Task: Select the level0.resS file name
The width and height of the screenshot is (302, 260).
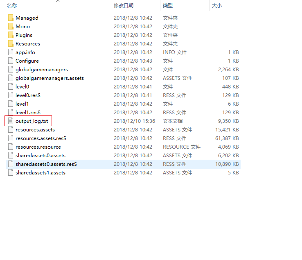Action: [28, 95]
